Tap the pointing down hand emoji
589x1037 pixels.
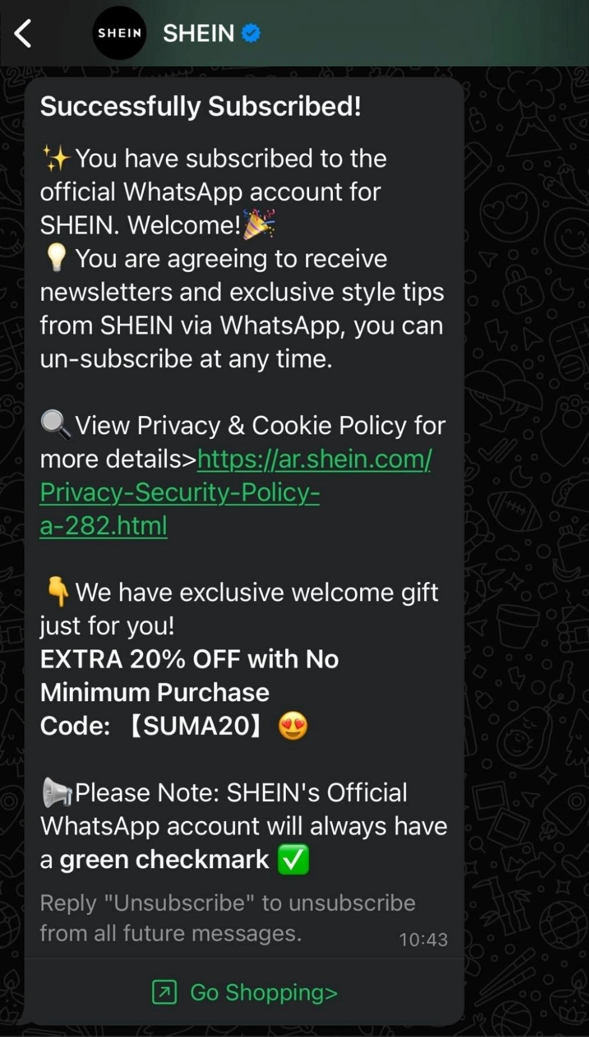click(58, 591)
